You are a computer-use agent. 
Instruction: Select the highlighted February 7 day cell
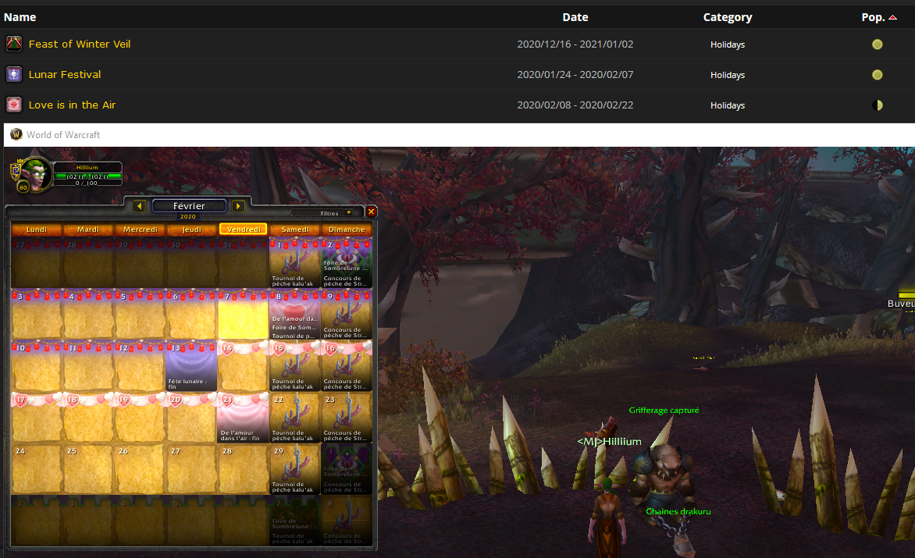pyautogui.click(x=243, y=314)
